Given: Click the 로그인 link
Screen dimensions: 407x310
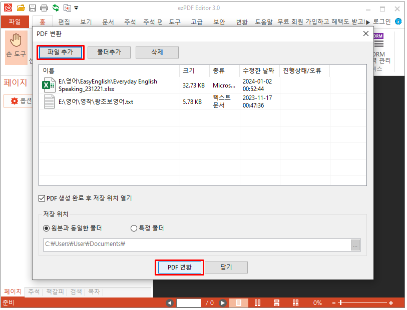Looking at the screenshot, I should pos(382,22).
